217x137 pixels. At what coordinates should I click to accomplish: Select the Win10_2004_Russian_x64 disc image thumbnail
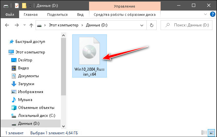tap(89, 51)
